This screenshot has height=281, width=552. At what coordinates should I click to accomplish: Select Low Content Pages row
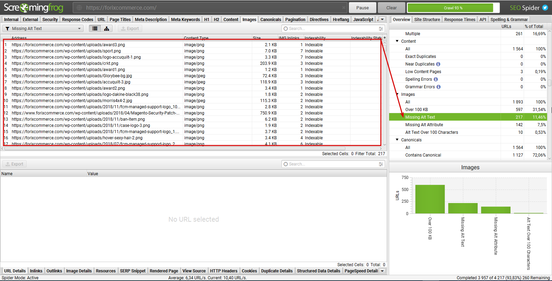[468, 72]
